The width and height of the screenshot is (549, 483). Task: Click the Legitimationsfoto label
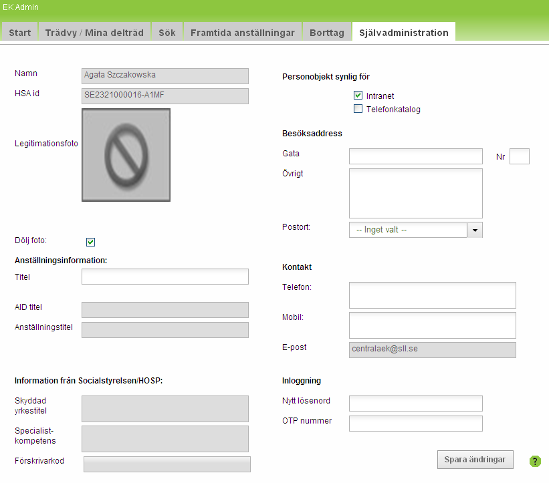pos(46,144)
